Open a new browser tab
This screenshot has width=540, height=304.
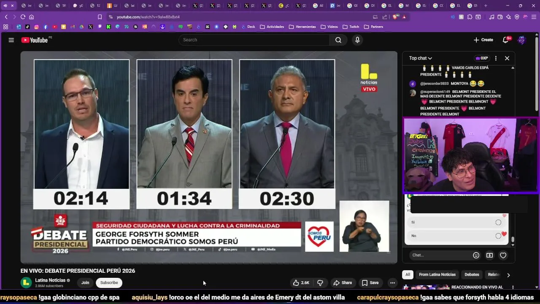[486, 5]
